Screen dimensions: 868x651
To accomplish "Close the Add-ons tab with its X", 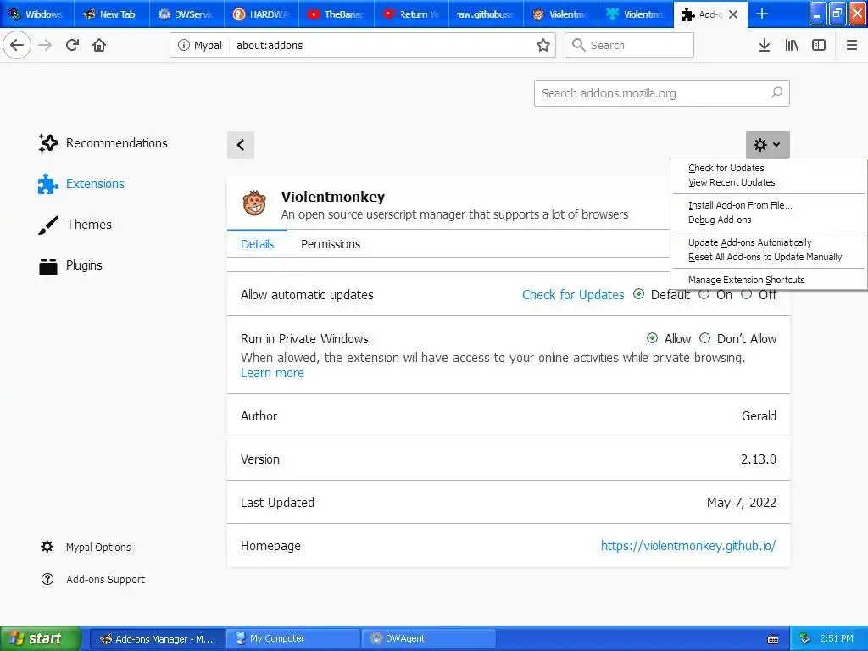I will [x=733, y=14].
